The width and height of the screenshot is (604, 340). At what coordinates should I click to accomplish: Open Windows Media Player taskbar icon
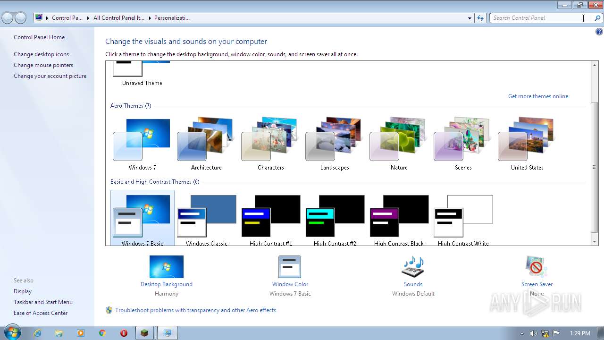click(x=81, y=333)
